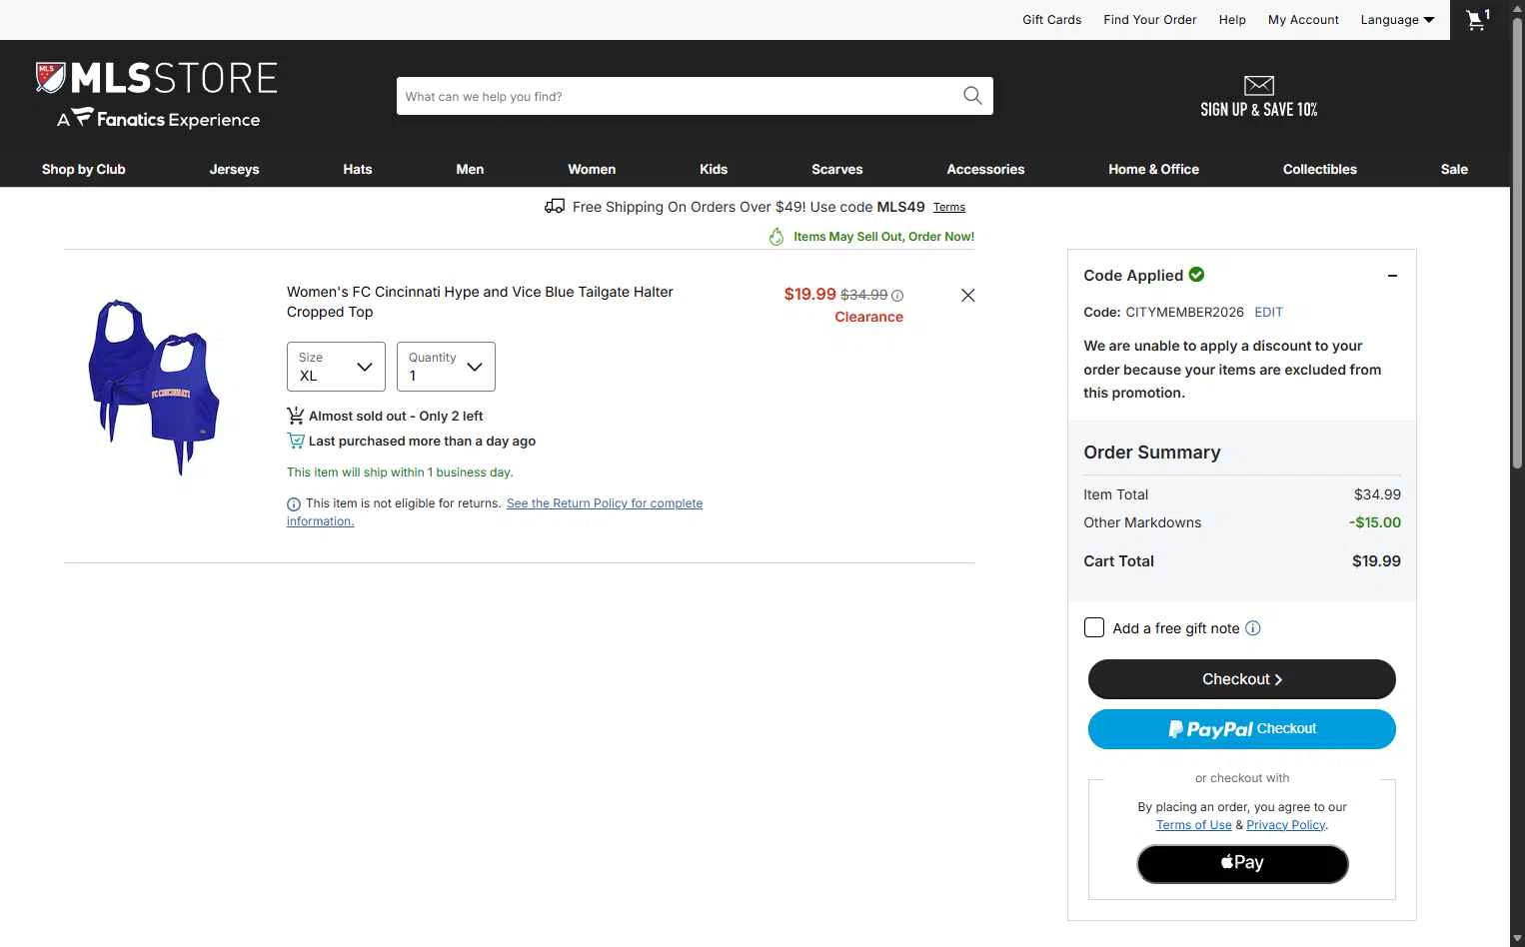Open the Size dropdown
The width and height of the screenshot is (1525, 947).
tap(336, 367)
